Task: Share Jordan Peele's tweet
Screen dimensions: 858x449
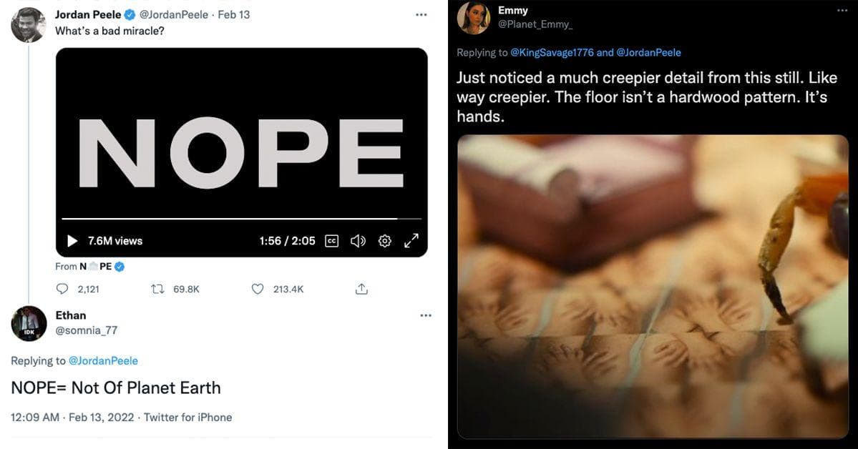Action: click(361, 289)
